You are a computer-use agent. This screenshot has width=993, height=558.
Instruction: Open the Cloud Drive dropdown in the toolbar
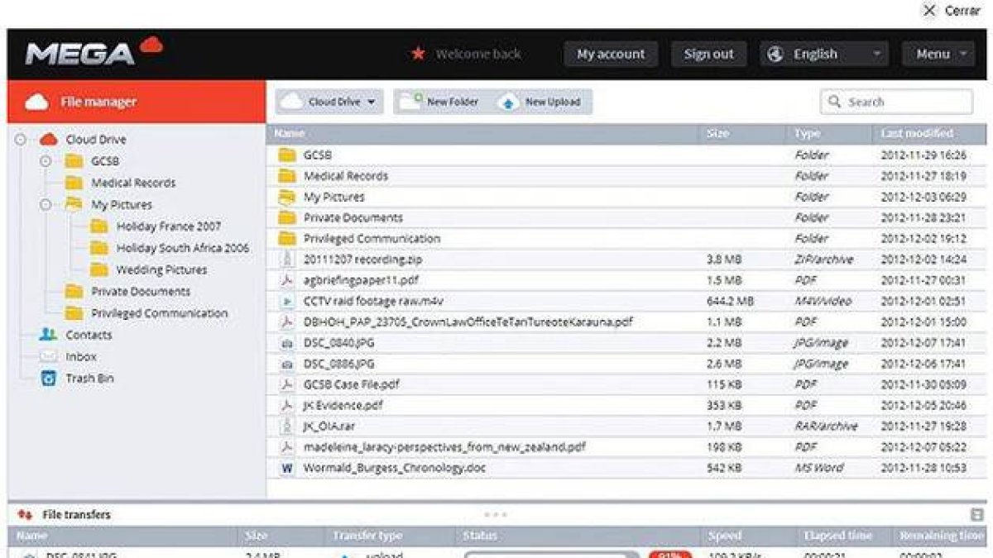330,102
